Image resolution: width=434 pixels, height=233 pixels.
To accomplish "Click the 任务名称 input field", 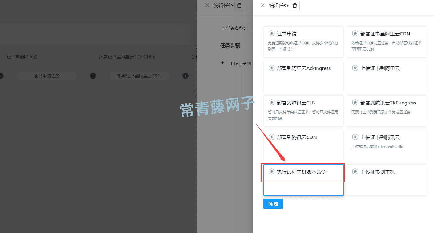I will (x=250, y=28).
